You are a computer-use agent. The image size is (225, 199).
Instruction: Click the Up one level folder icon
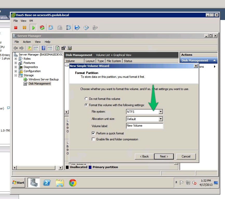(x=30, y=48)
